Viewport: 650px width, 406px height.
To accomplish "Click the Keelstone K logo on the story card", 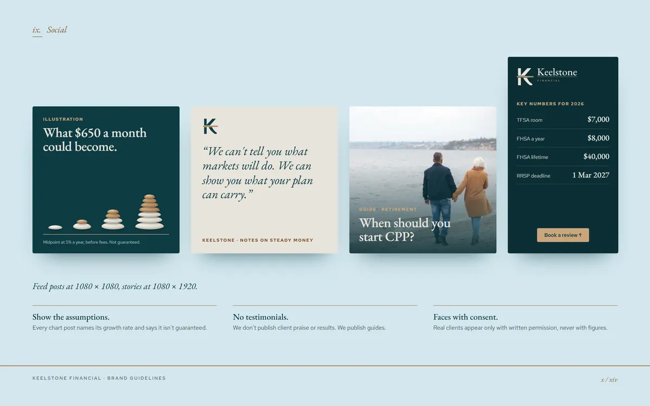I will click(x=525, y=77).
